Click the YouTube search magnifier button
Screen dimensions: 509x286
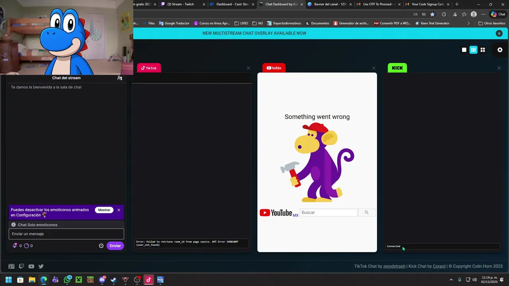[367, 213]
